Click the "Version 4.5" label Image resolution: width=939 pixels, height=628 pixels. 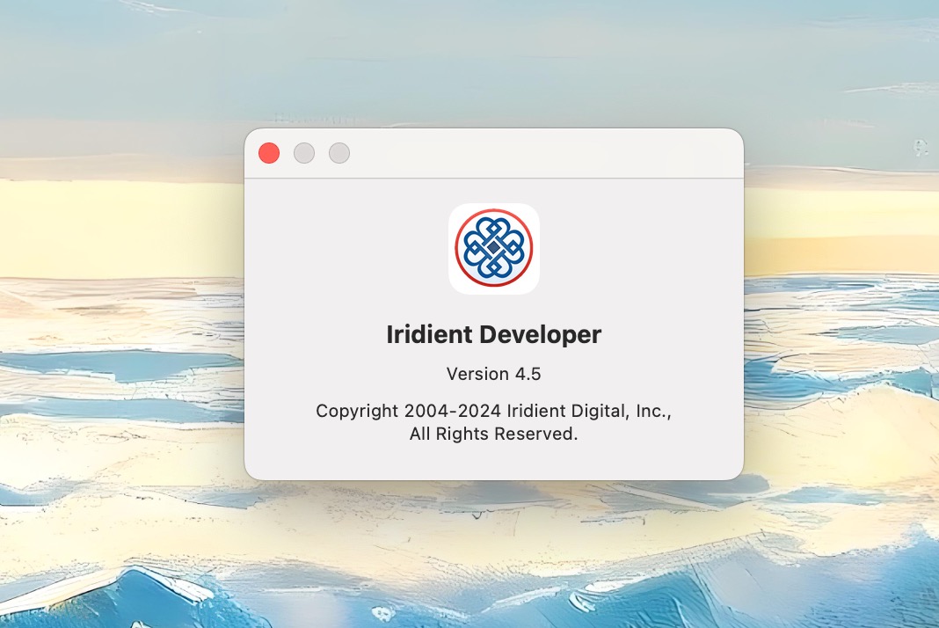click(x=493, y=374)
